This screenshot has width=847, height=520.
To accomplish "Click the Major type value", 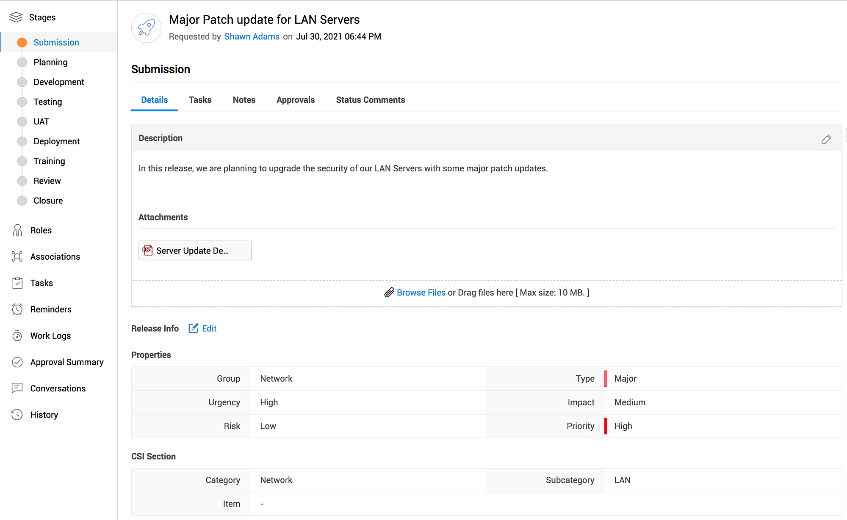I will [626, 379].
